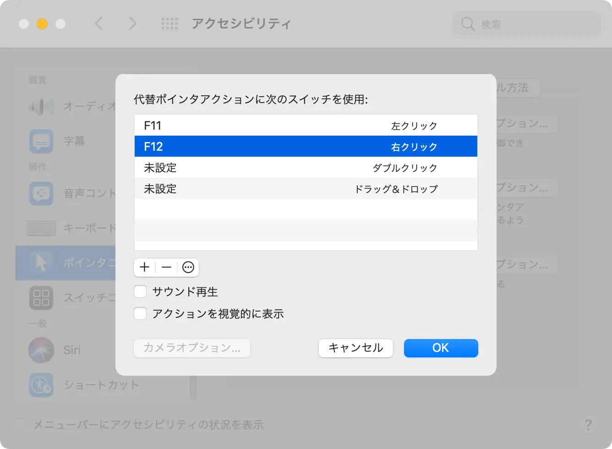Toggle メニューバーにアクセシビリティの状況を表示 checkbox
Viewport: 612px width, 449px height.
coord(22,424)
